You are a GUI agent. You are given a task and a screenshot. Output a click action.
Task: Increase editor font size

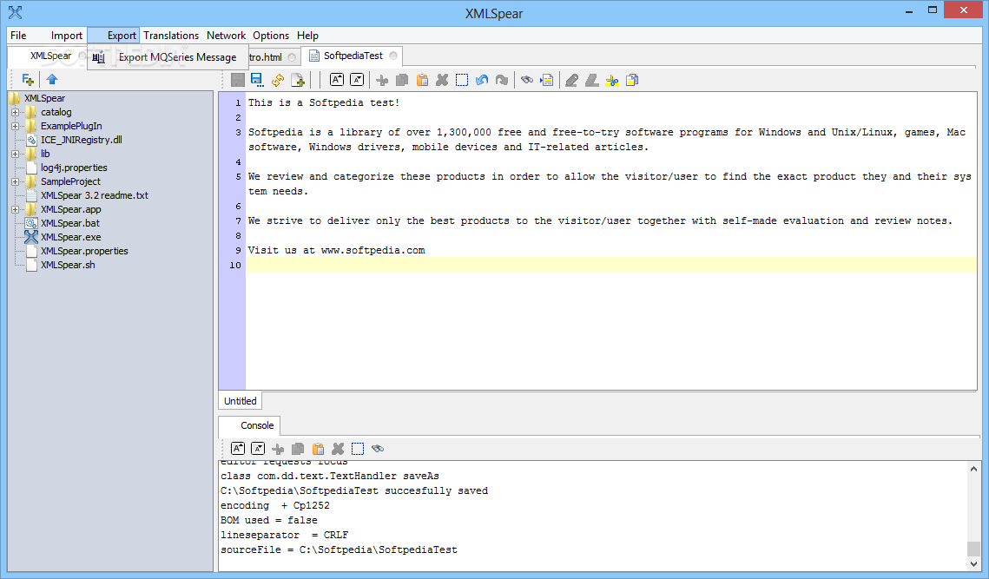337,80
